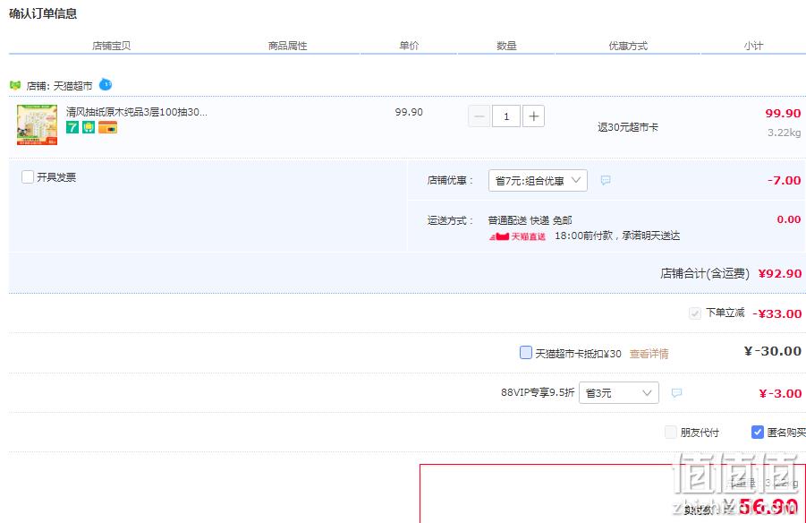This screenshot has height=523, width=806.
Task: Click the 普通配送 快递 免邮 text
Action: click(530, 220)
